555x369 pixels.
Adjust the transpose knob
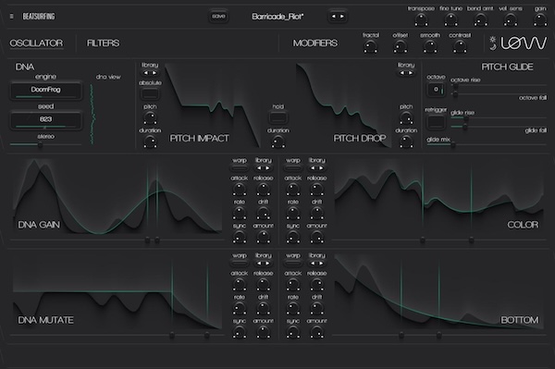click(421, 19)
